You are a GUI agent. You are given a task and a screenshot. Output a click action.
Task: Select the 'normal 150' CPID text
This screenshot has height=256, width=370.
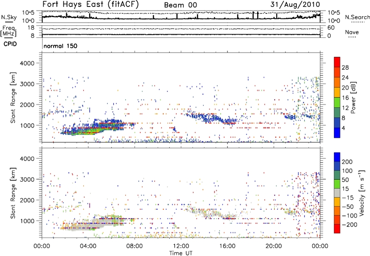pyautogui.click(x=61, y=46)
